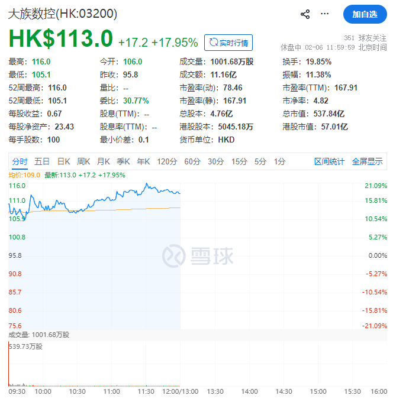This screenshot has width=393, height=405.
Task: Click the change text +17.2 +17.95%
Action: click(x=158, y=43)
